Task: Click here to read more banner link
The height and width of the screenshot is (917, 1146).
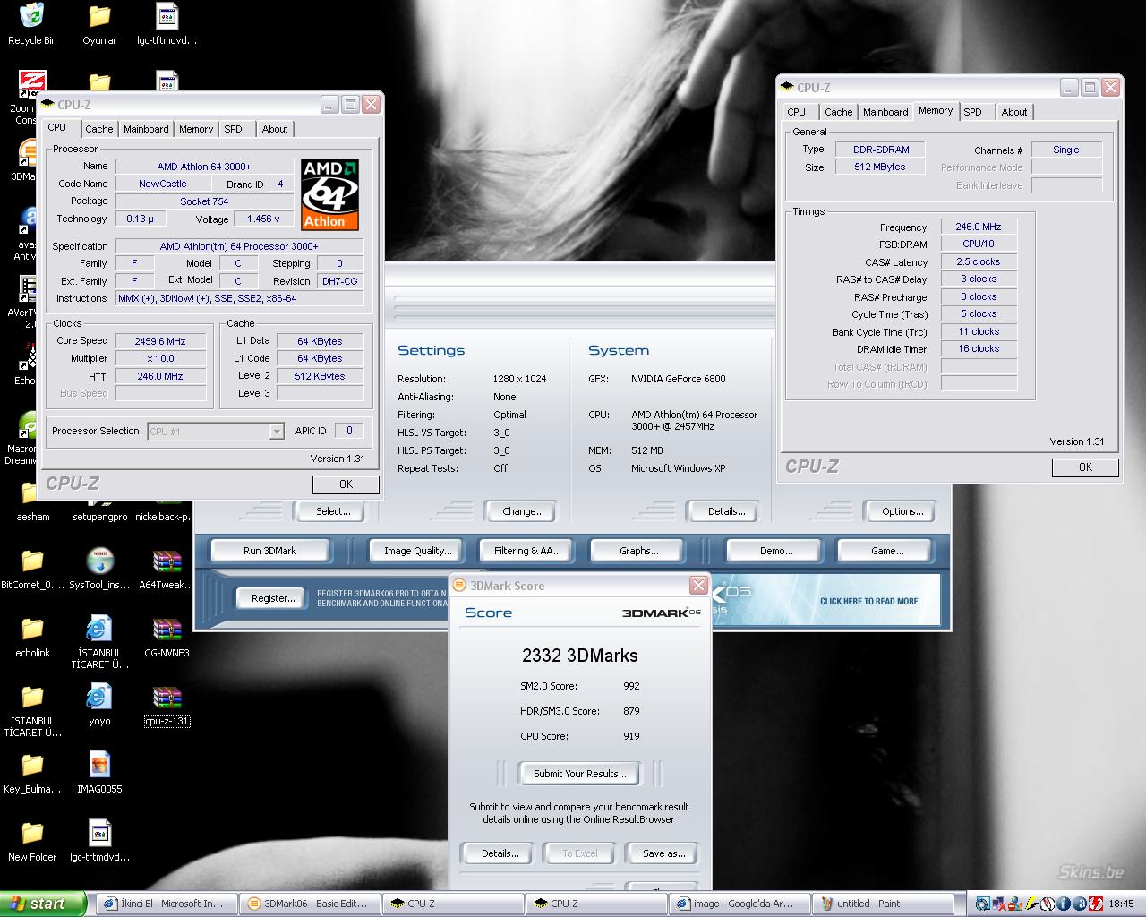Action: click(x=868, y=602)
